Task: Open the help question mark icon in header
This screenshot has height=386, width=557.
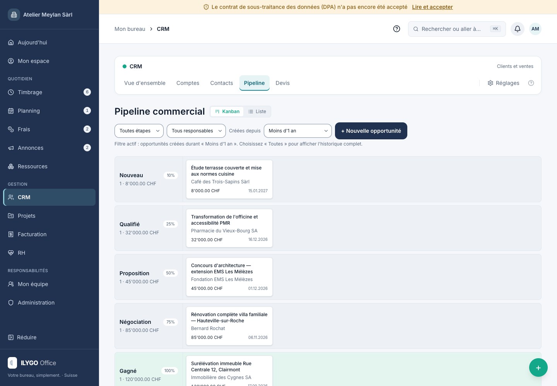Action: pos(396,29)
